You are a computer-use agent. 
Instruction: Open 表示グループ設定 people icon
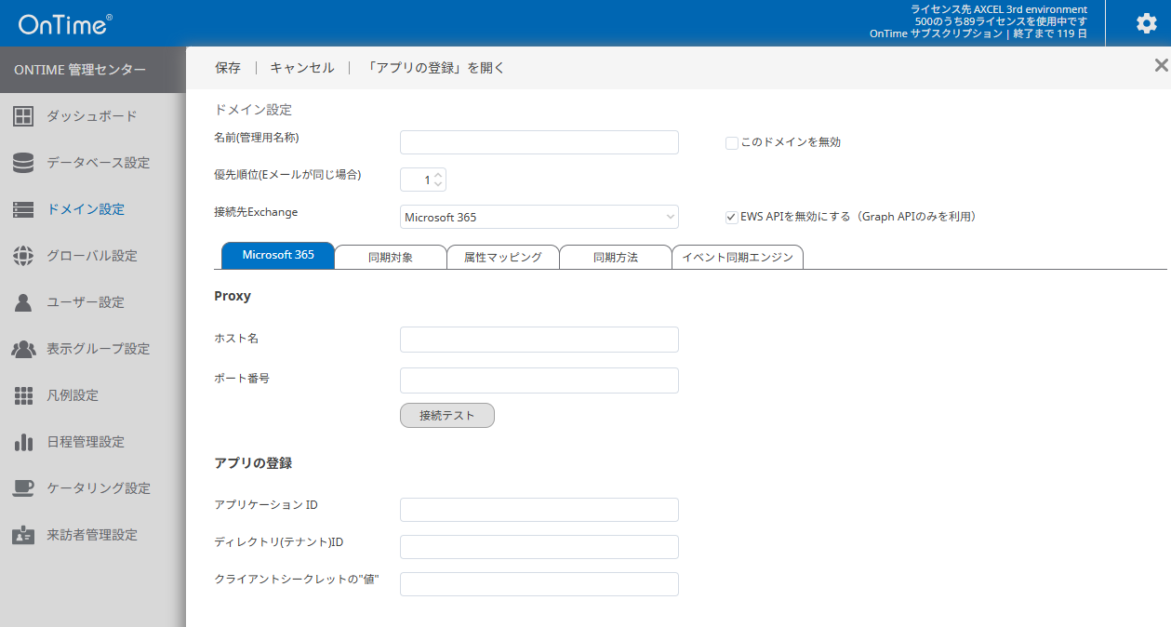(x=23, y=349)
